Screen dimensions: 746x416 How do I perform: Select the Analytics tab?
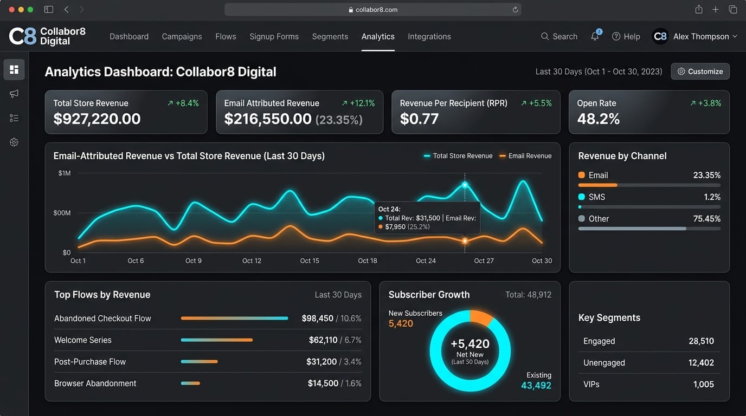pos(378,36)
